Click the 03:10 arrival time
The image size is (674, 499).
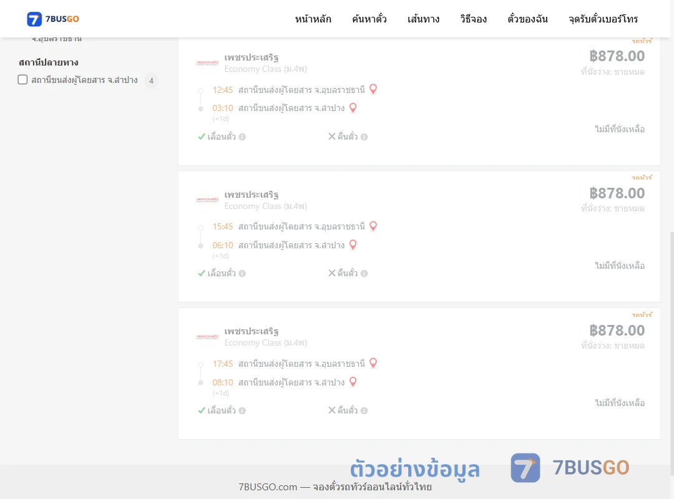tap(223, 109)
